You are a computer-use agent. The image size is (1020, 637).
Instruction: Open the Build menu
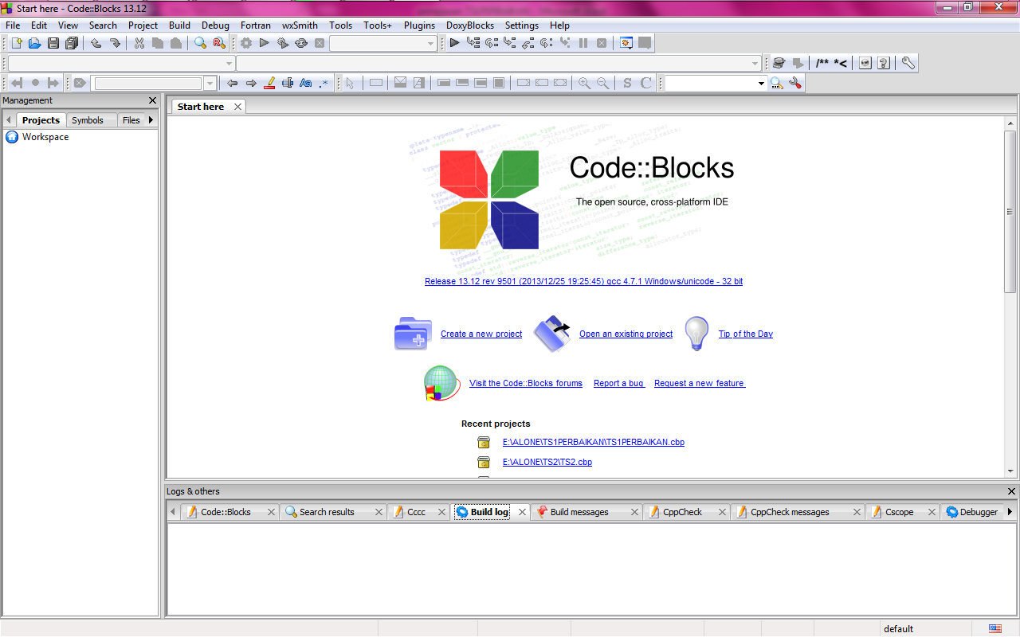(x=179, y=25)
